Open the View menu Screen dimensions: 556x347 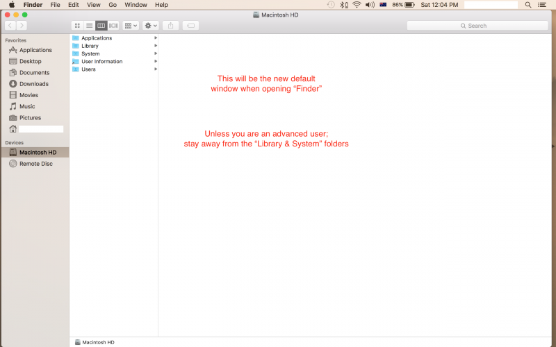point(94,5)
